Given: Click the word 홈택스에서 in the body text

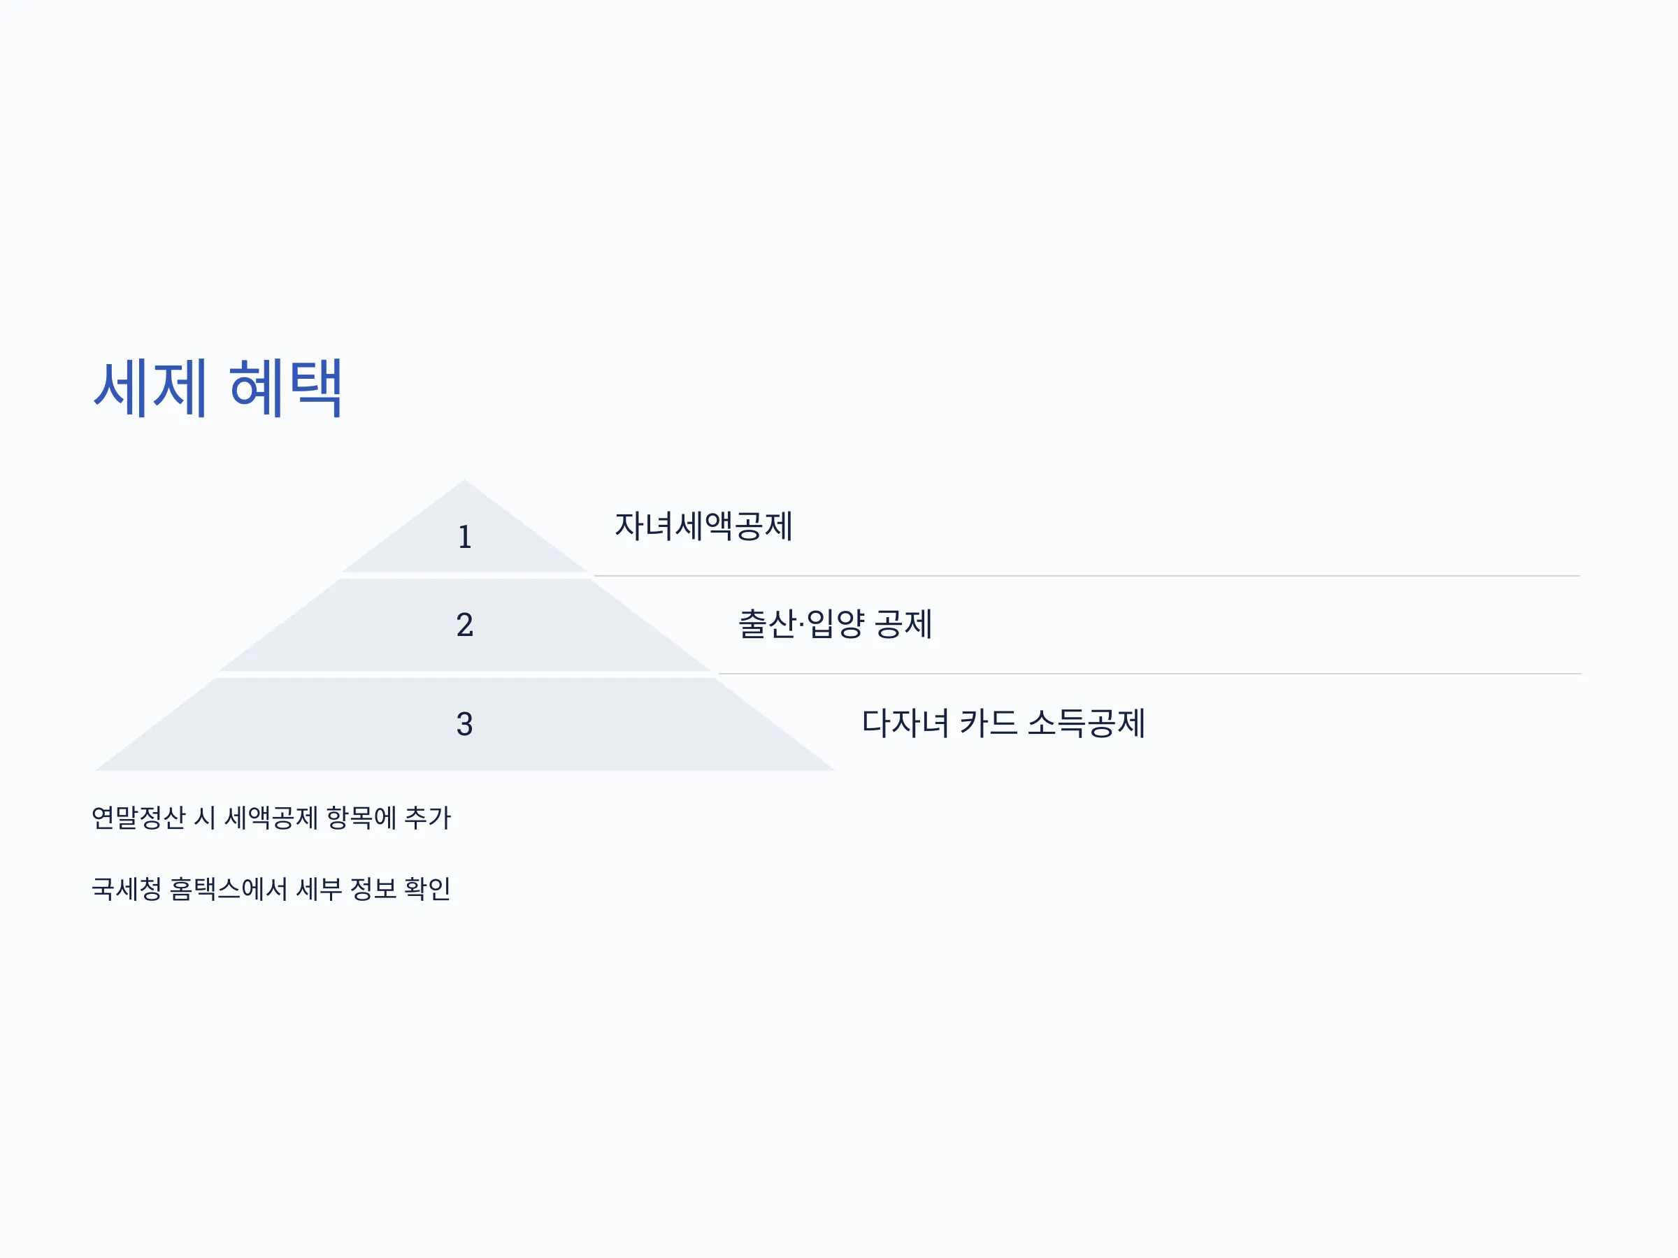Looking at the screenshot, I should (x=229, y=889).
